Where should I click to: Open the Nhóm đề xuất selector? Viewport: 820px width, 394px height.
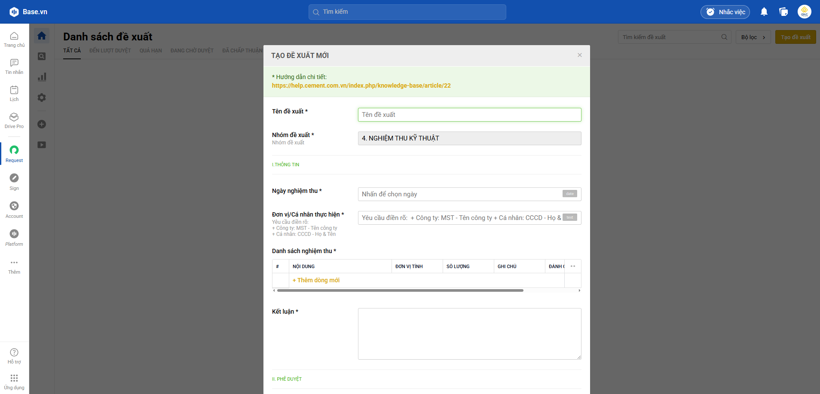tap(469, 138)
